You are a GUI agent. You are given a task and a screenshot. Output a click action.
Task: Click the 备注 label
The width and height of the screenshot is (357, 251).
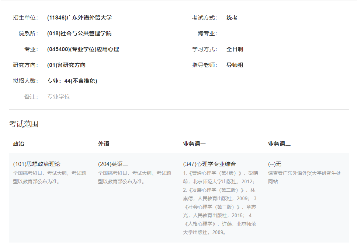31,97
